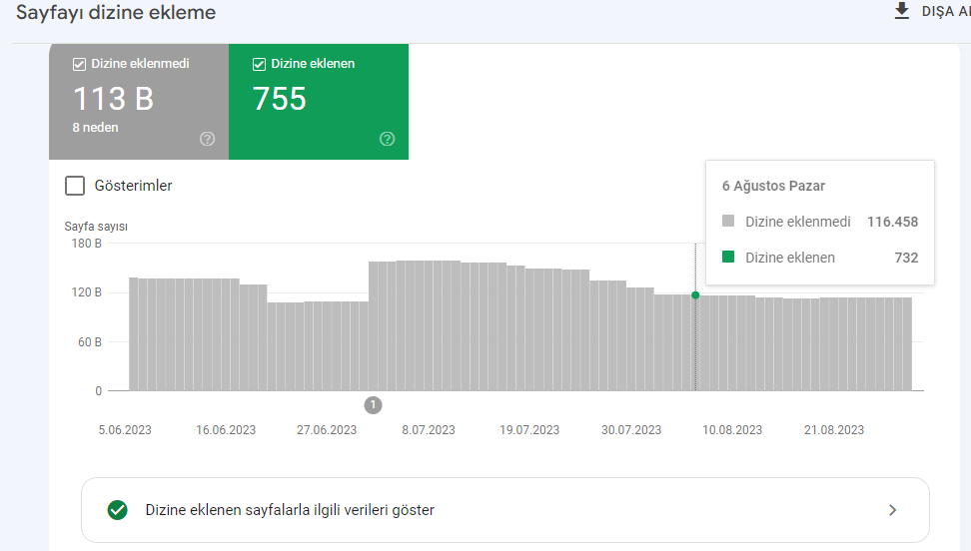Expand the indexed pages data row chevron
Screen dimensions: 971x551
[892, 510]
